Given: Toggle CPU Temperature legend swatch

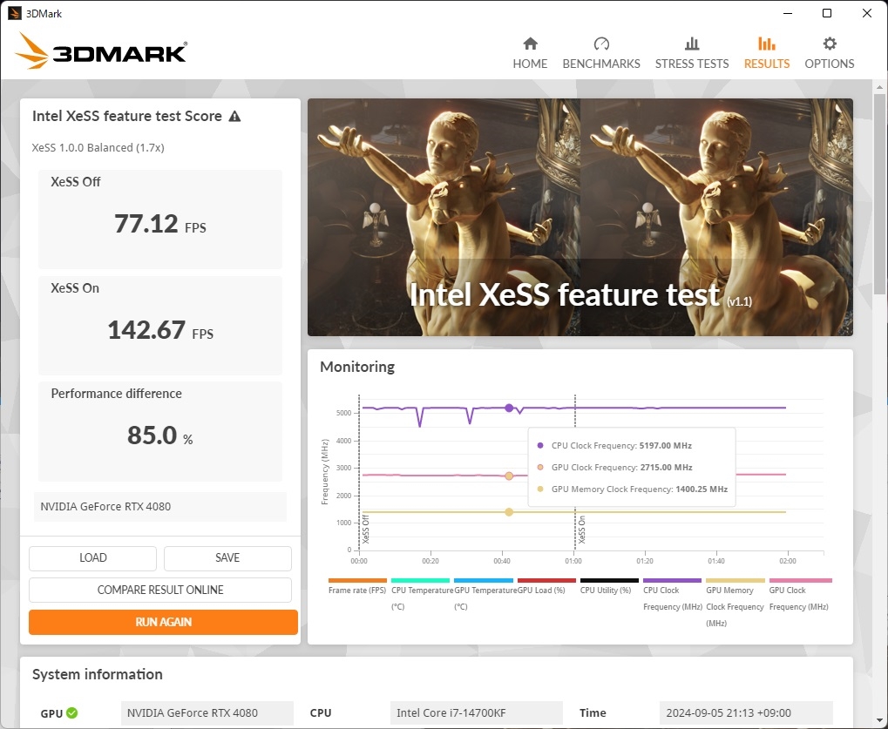Looking at the screenshot, I should point(420,581).
